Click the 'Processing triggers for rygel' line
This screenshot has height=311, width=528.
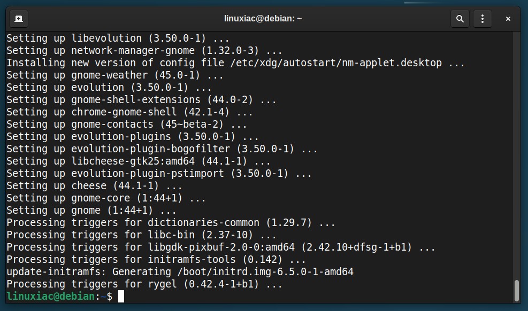click(144, 284)
